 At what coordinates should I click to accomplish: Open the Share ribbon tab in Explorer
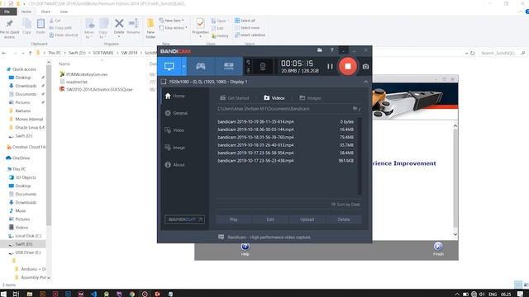[x=45, y=12]
